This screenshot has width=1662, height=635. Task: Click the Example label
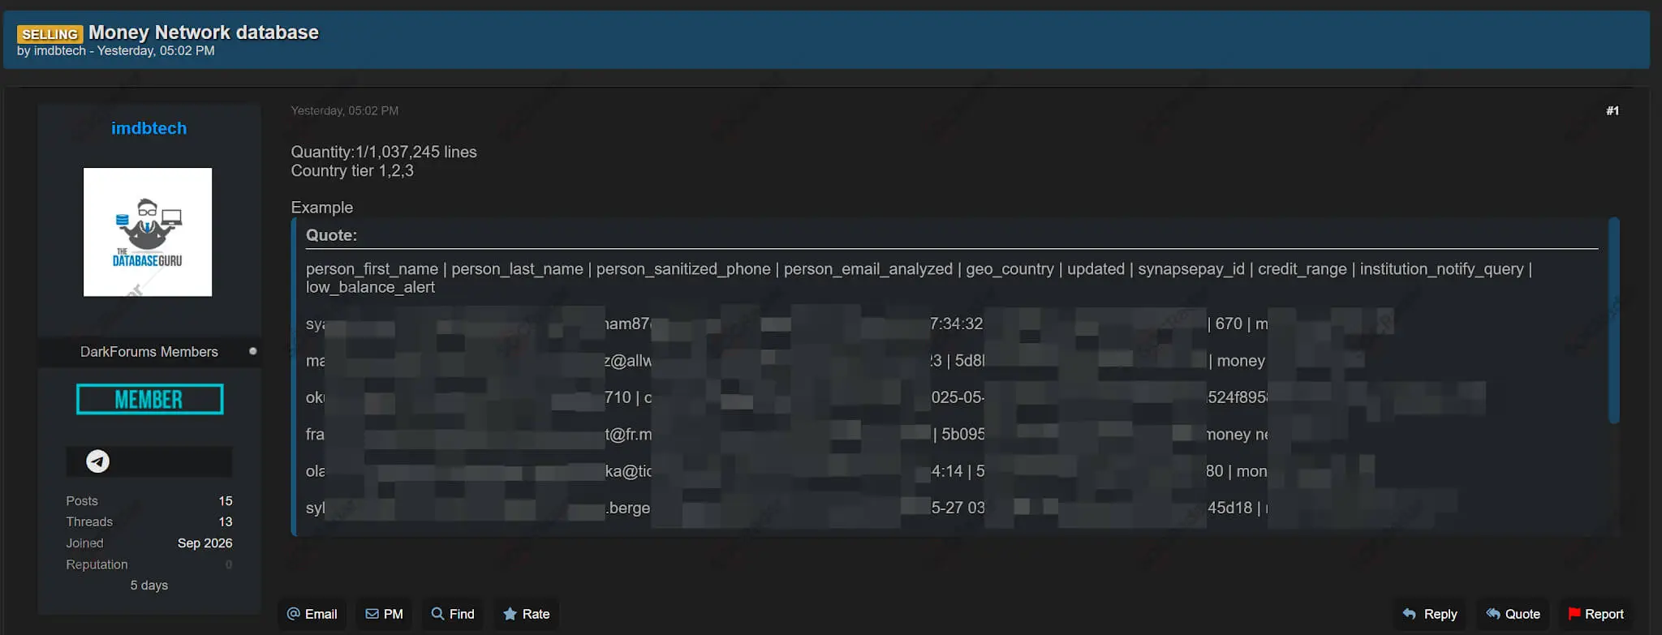point(322,208)
